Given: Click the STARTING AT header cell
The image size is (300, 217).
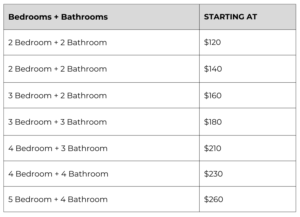Looking at the screenshot, I should 248,17.
